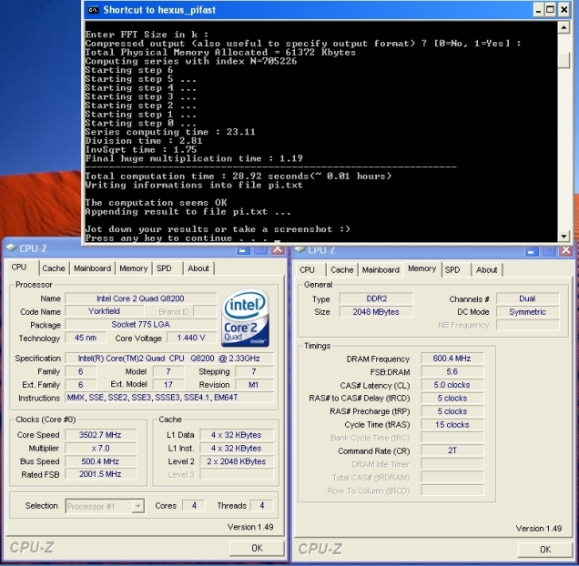
Task: Click the FSB:DRAM ratio value 5:6
Action: (452, 372)
